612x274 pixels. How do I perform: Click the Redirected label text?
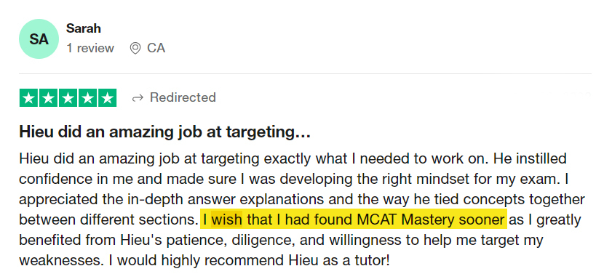[x=183, y=97]
